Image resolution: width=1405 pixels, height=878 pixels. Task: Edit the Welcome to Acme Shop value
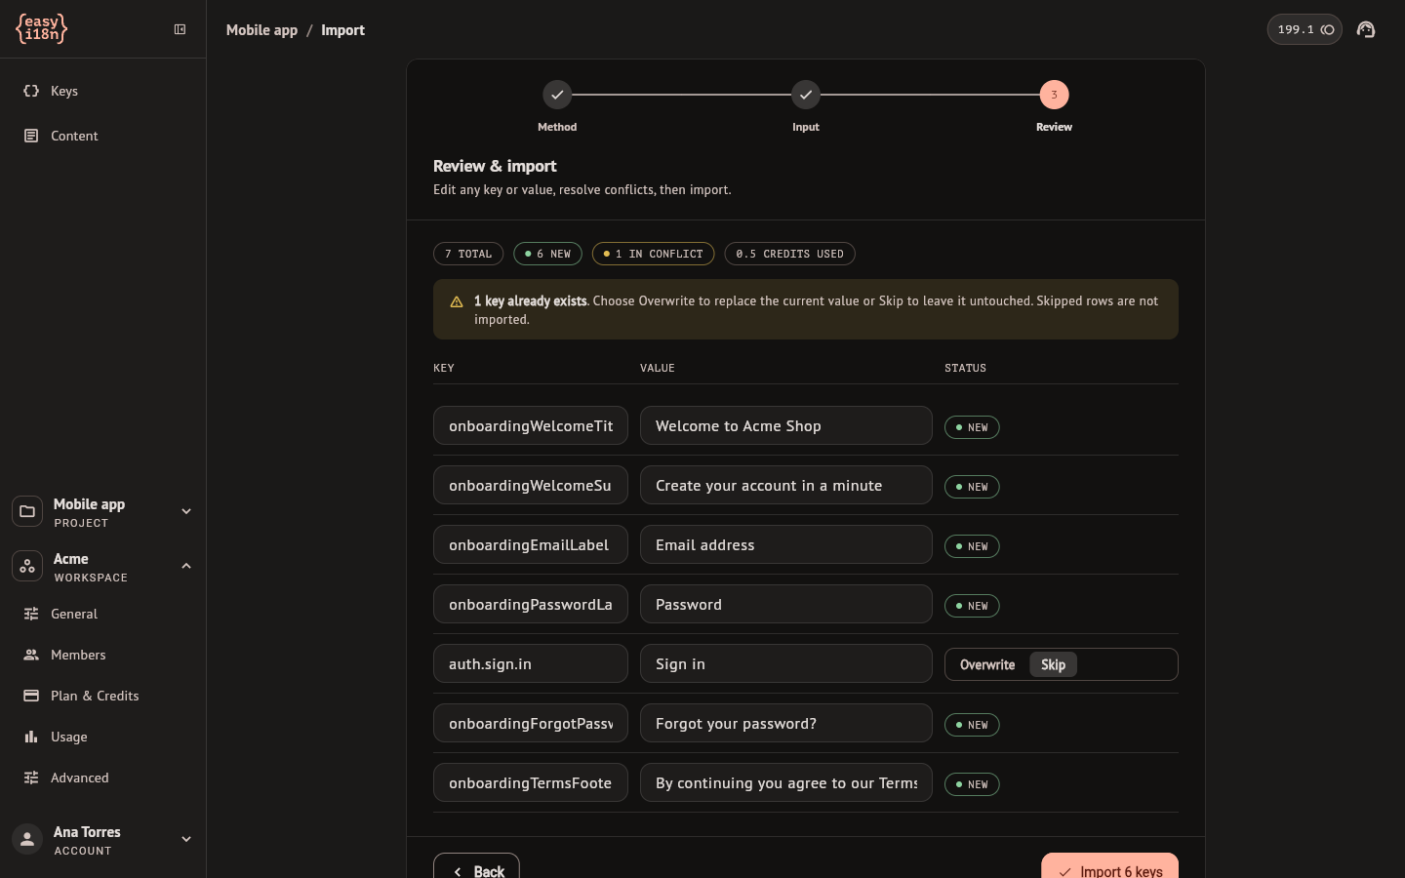pyautogui.click(x=786, y=425)
